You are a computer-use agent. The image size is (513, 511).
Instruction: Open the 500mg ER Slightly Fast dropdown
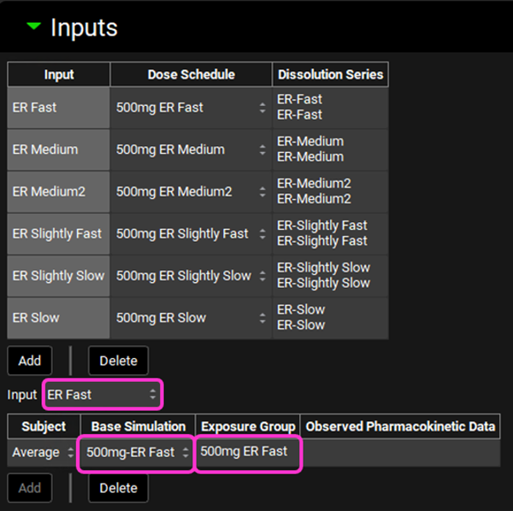click(x=191, y=233)
